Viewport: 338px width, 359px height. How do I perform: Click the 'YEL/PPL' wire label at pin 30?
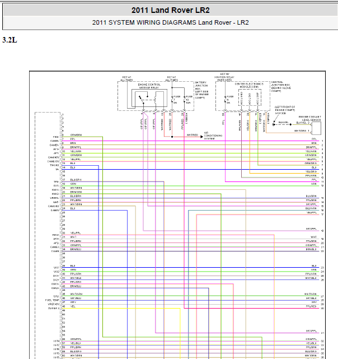click(x=76, y=233)
